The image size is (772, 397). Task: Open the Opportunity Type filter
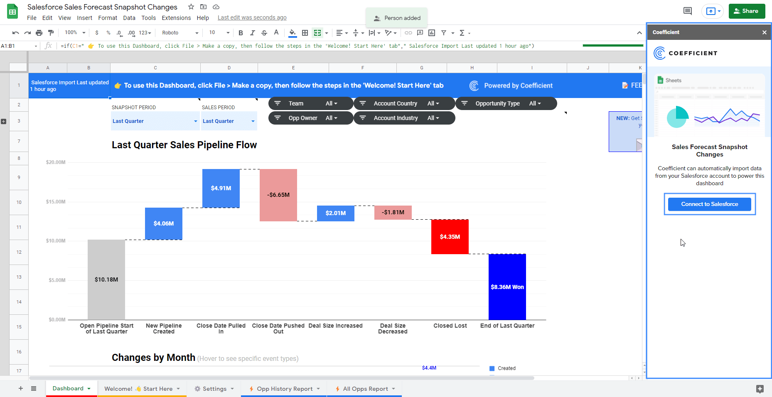pyautogui.click(x=506, y=103)
